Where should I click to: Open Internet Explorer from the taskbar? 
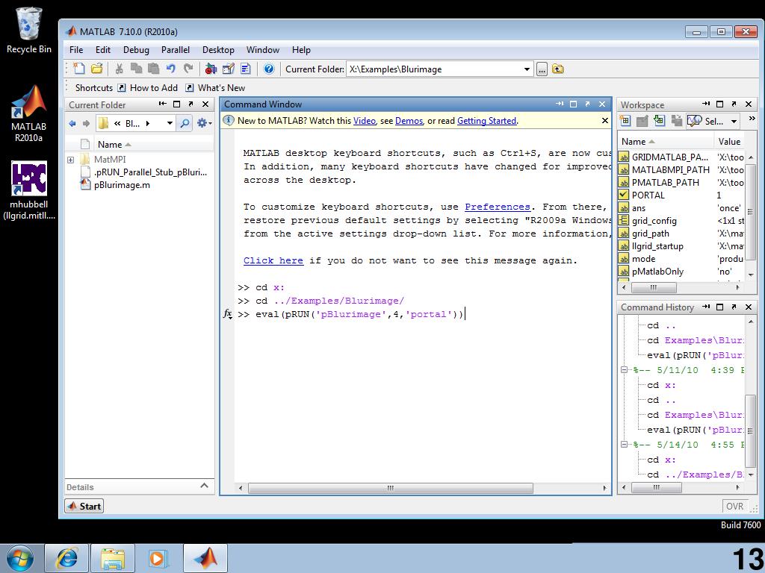click(x=66, y=558)
